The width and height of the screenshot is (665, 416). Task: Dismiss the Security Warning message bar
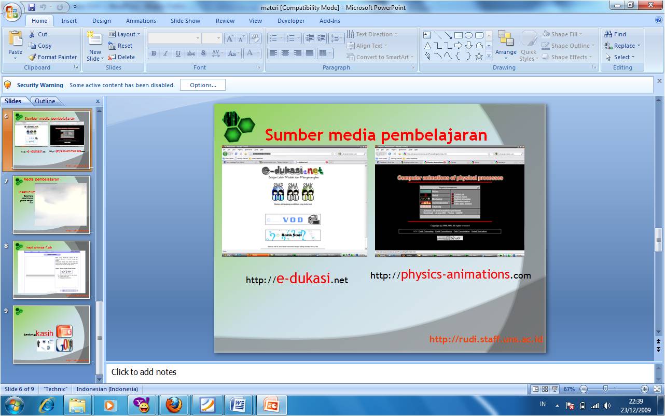[659, 81]
